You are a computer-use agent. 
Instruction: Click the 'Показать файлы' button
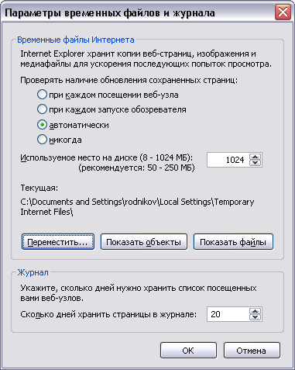point(233,242)
